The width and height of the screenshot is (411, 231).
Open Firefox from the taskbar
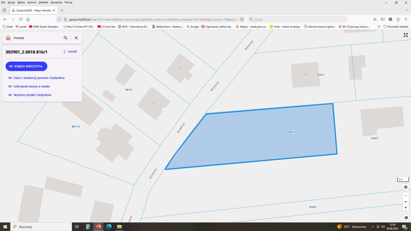coord(98,227)
